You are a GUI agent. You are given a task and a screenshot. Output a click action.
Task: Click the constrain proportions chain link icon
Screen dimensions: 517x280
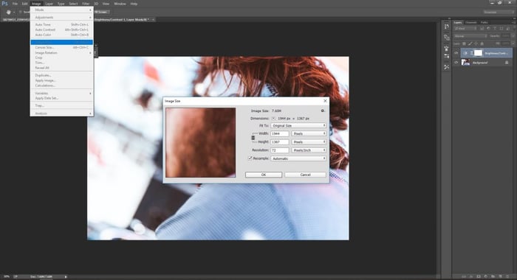[253, 138]
